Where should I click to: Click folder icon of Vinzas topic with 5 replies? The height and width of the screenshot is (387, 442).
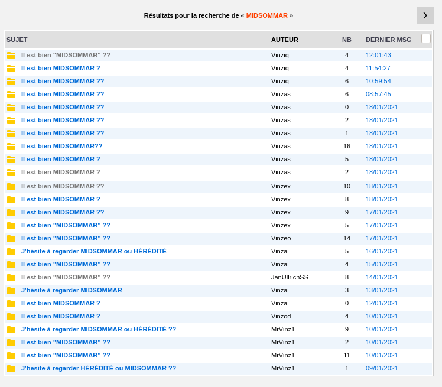point(11,160)
